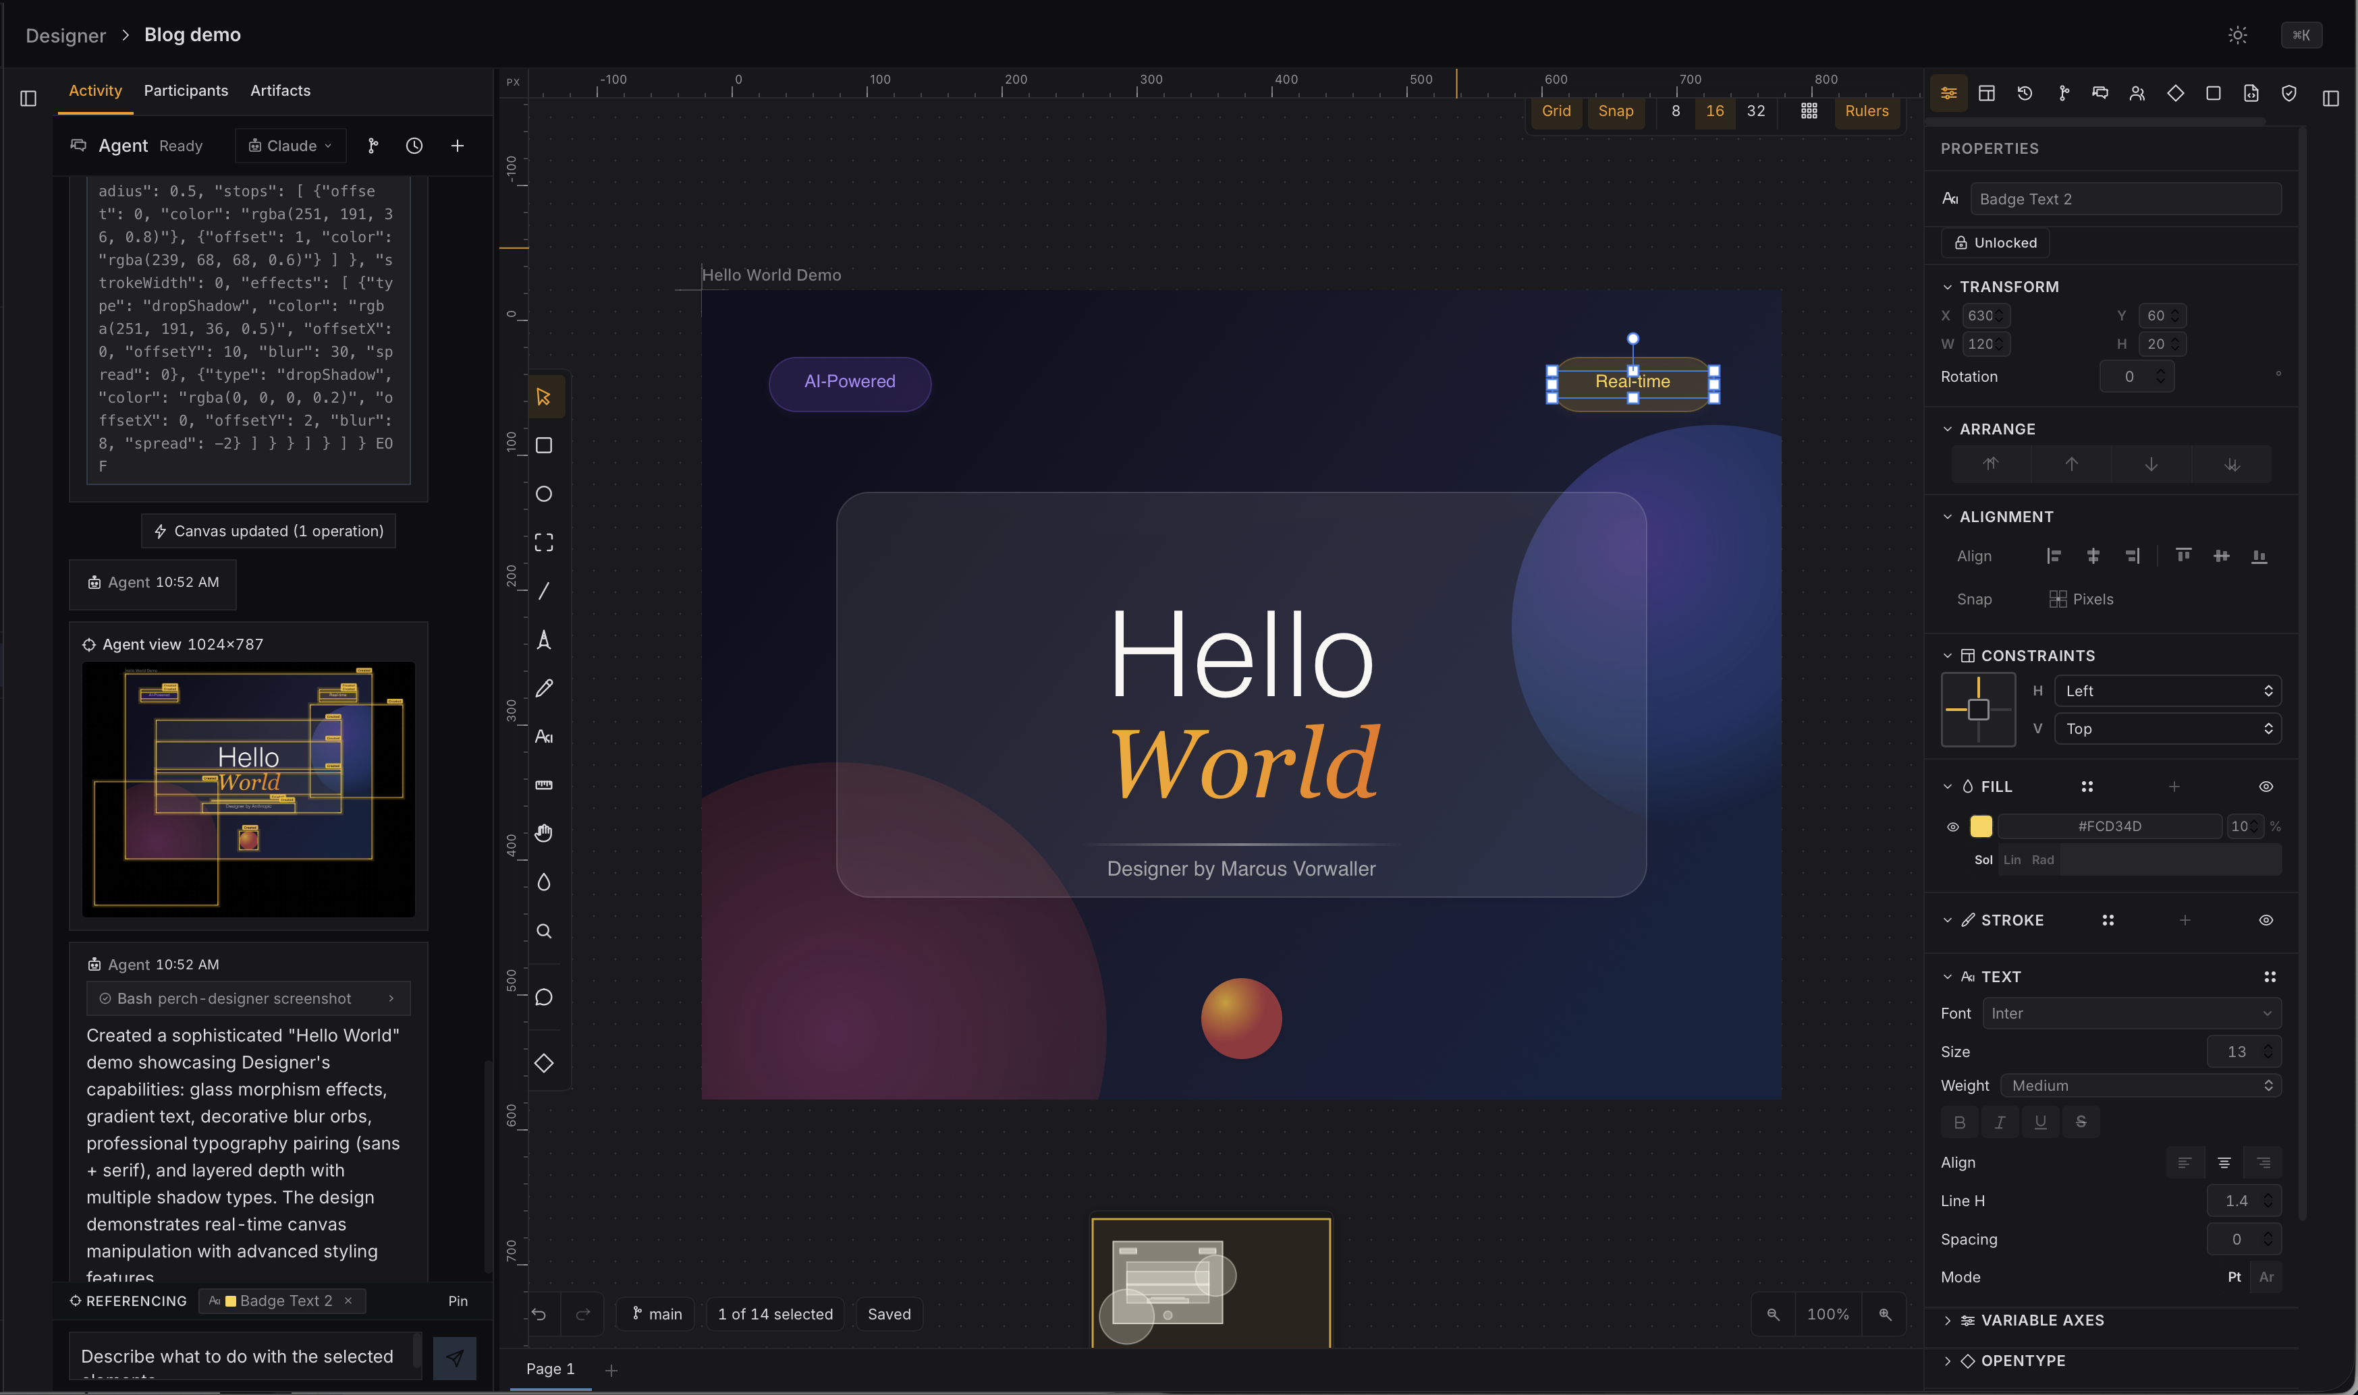The height and width of the screenshot is (1395, 2358).
Task: Select the rectangle tool
Action: [543, 446]
